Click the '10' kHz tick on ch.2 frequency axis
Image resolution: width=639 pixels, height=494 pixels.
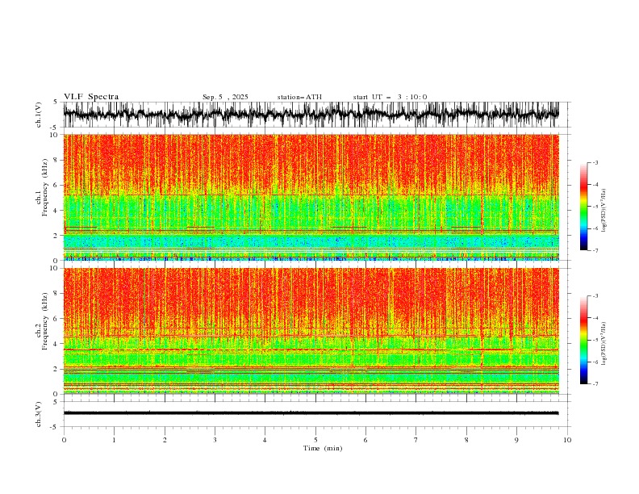coord(55,268)
